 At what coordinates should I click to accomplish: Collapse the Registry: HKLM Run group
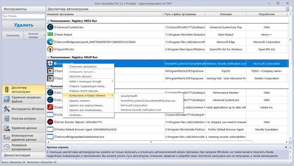(48, 57)
